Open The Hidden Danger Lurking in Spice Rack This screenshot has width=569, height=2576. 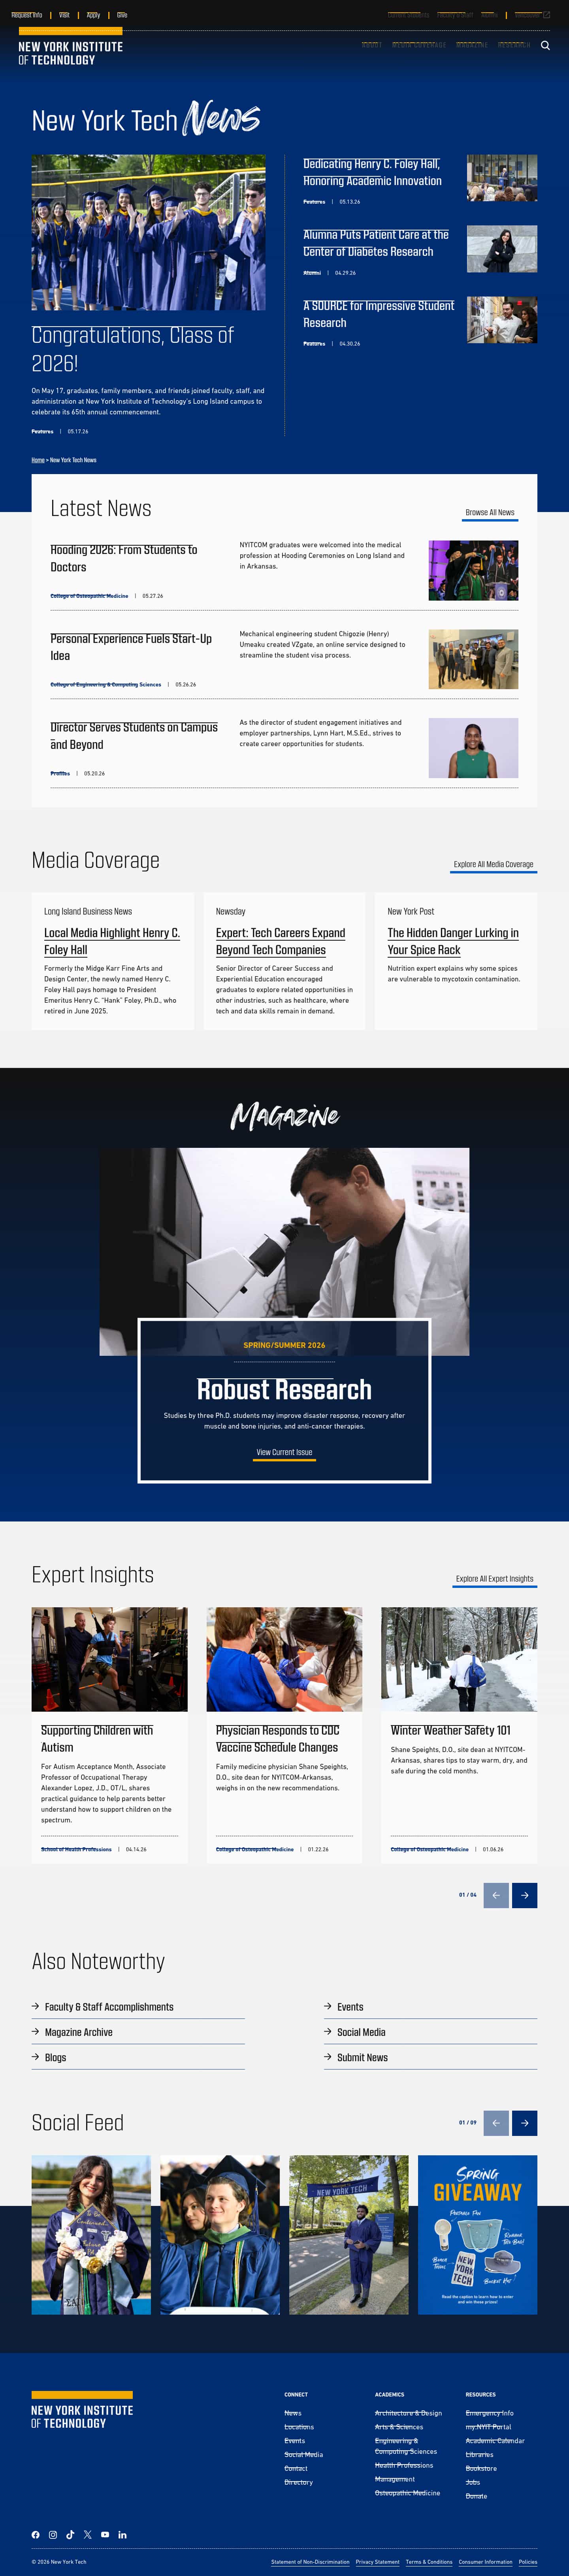tap(453, 941)
